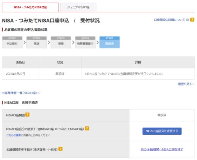This screenshot has width=197, height=160.
Task: Click NISA口座区分を変更する button
Action: [162, 131]
